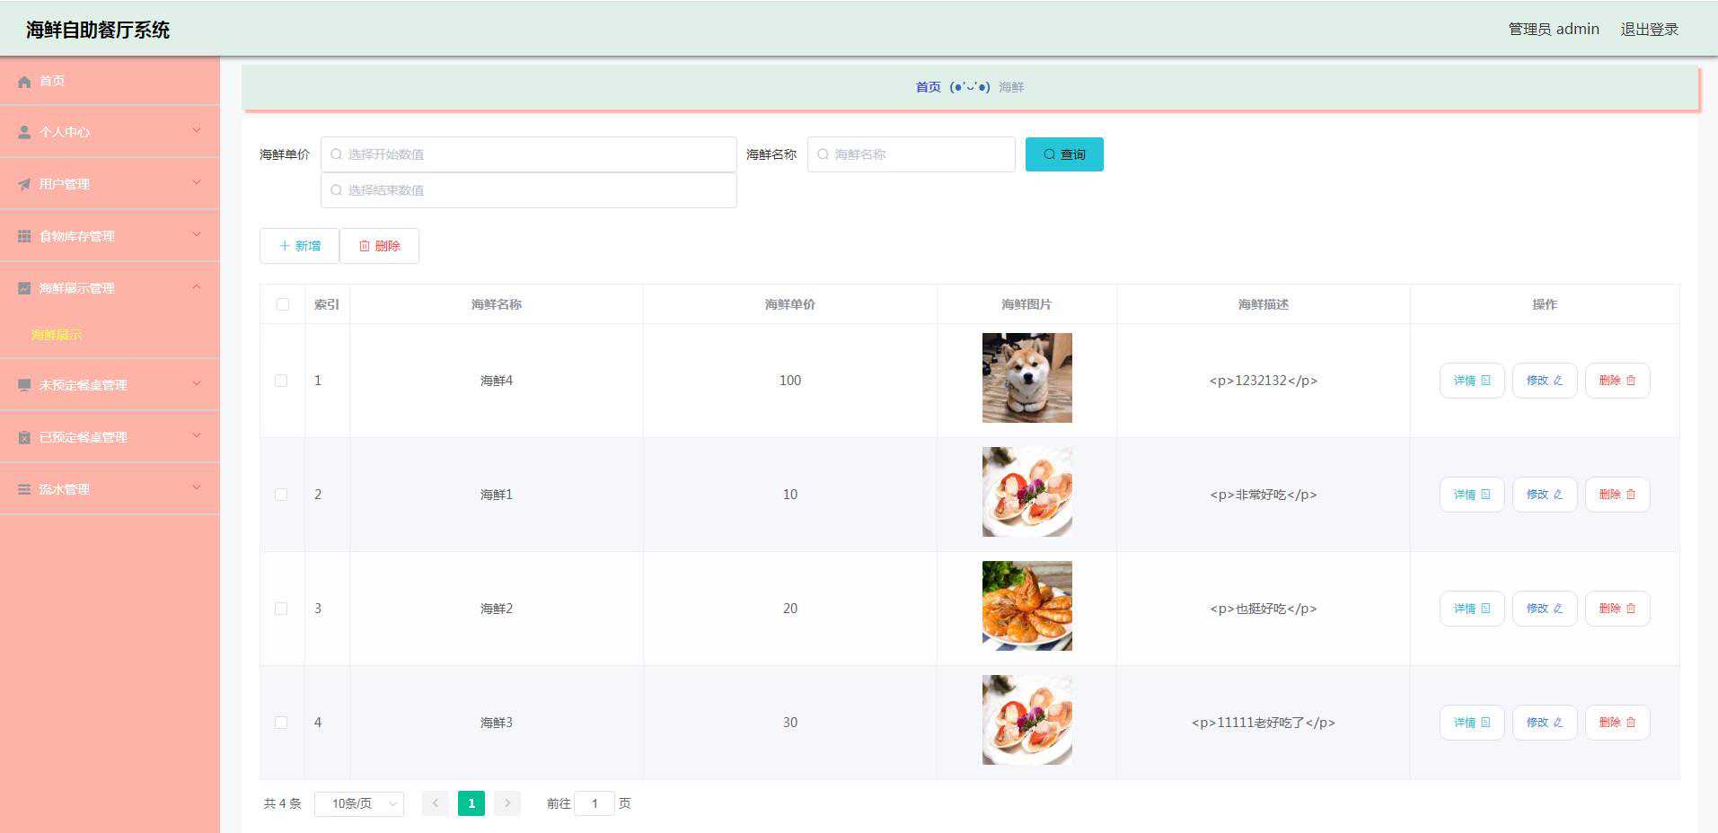Click 修改 for row 海鲜1

pyautogui.click(x=1545, y=495)
